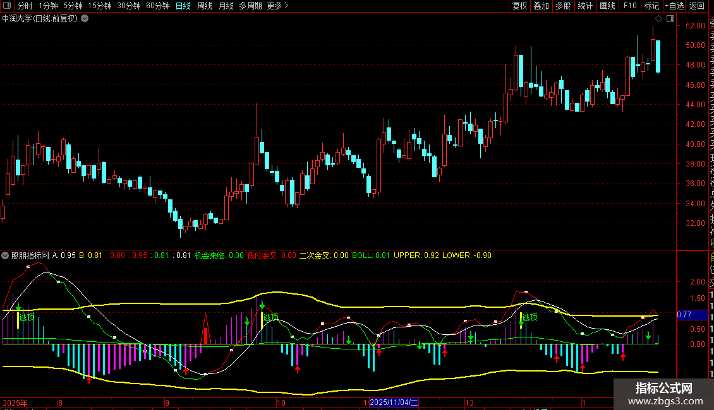
Task: Click month 8 label on time axis
Action: point(60,402)
